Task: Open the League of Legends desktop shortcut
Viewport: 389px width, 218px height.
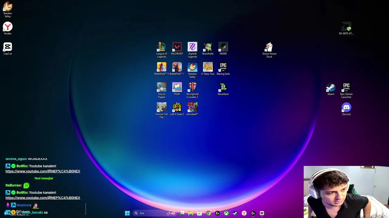Action: pos(162,50)
